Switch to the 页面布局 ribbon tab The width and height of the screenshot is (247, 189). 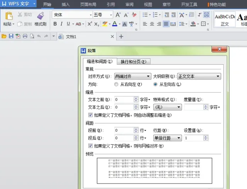coord(88,4)
